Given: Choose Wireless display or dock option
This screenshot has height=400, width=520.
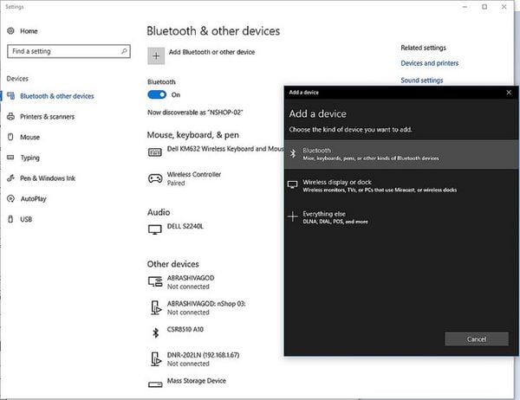Looking at the screenshot, I should pyautogui.click(x=401, y=185).
